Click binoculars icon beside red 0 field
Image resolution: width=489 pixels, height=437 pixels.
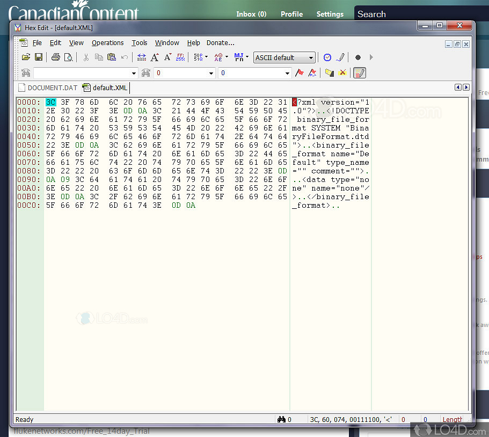pos(146,73)
